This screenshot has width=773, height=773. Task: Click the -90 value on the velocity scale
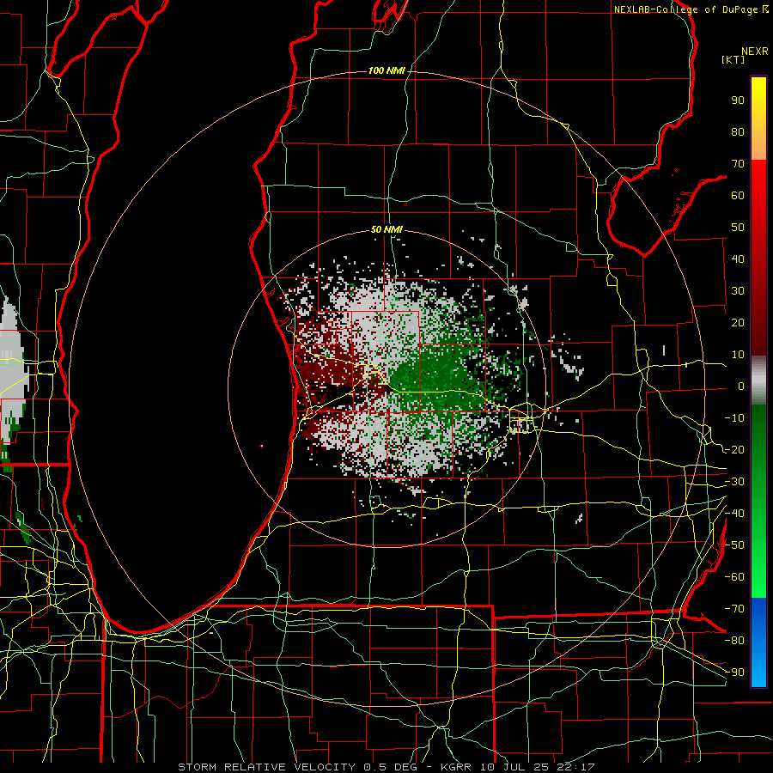[734, 673]
